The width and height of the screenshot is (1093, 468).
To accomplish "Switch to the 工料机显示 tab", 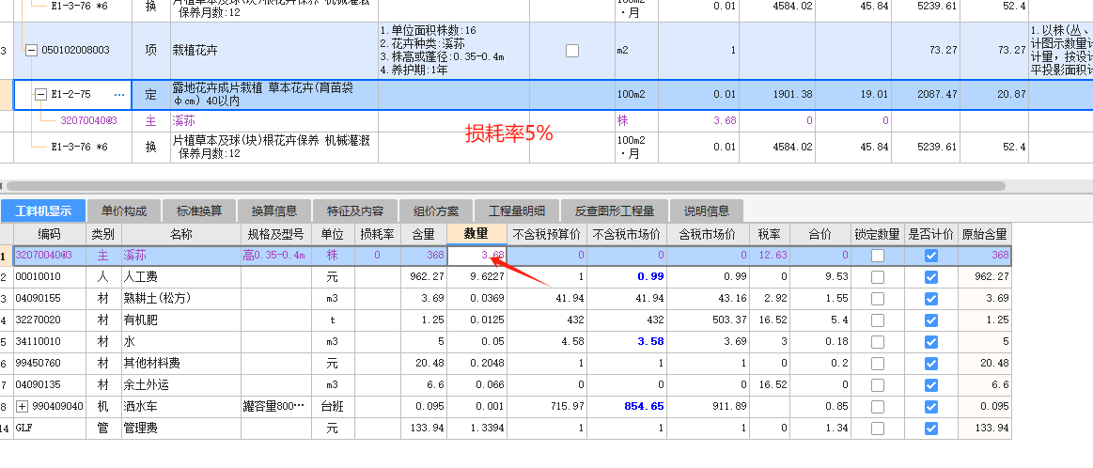I will 43,211.
